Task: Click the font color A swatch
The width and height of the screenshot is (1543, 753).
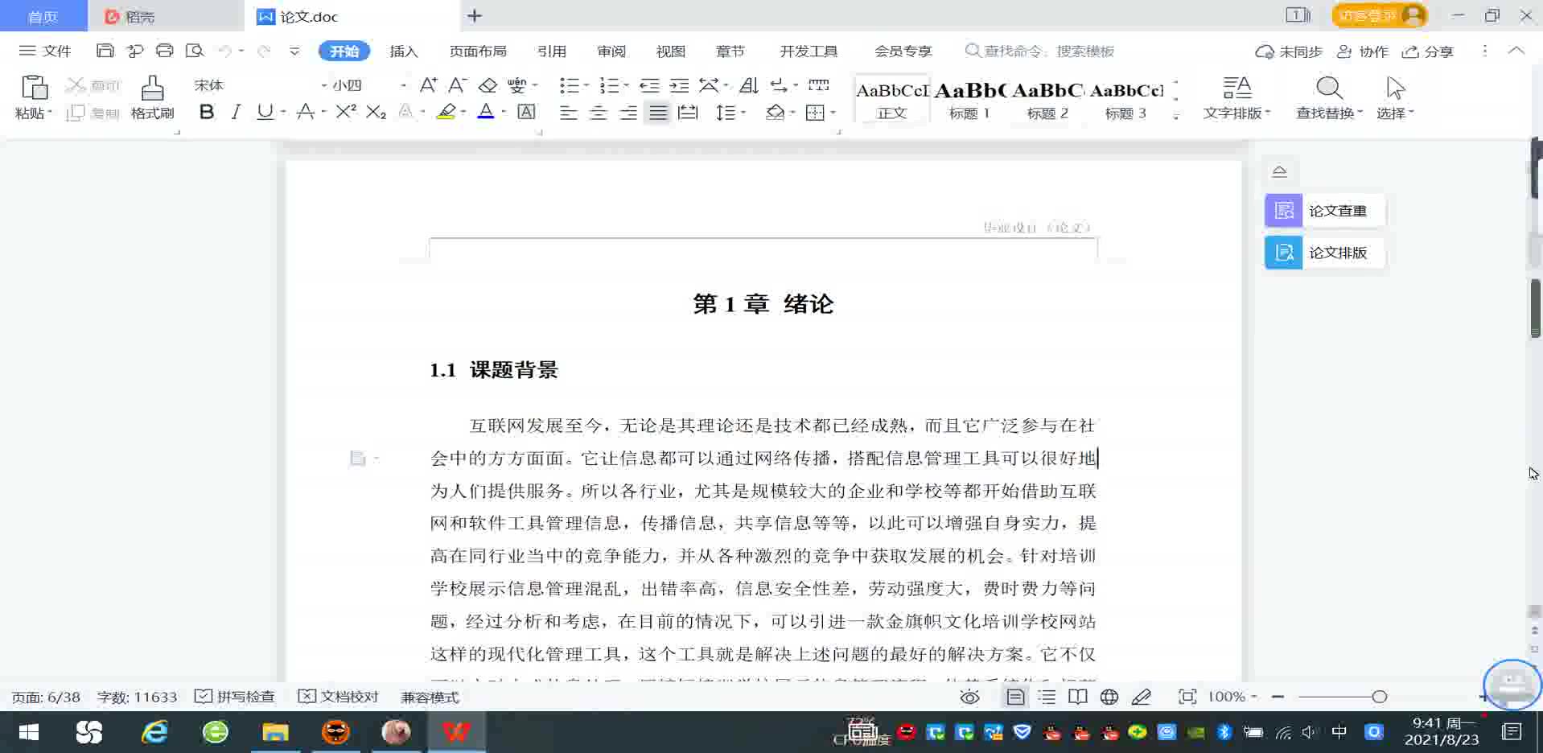Action: click(486, 112)
